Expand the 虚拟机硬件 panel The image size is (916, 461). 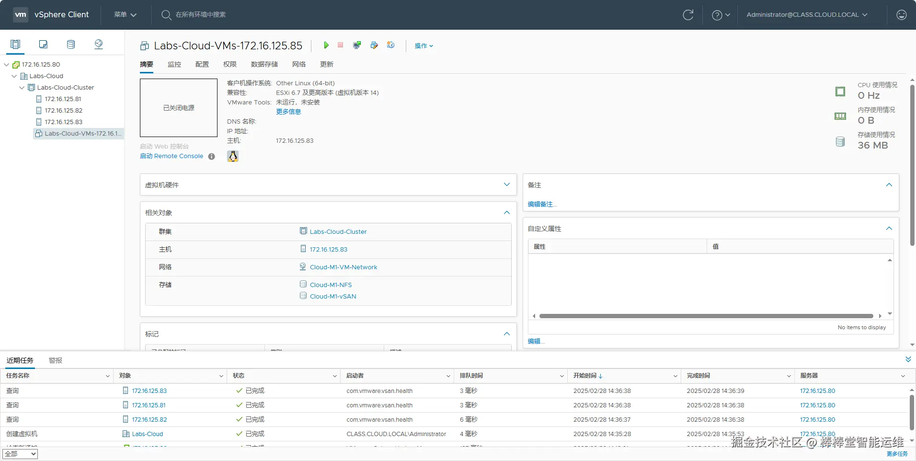[x=507, y=184]
